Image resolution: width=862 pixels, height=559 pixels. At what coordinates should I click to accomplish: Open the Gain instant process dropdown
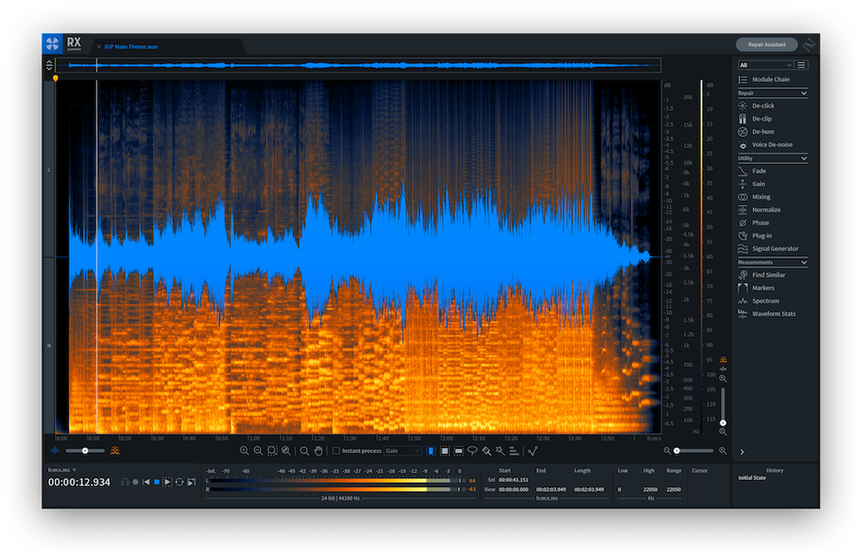pyautogui.click(x=403, y=451)
